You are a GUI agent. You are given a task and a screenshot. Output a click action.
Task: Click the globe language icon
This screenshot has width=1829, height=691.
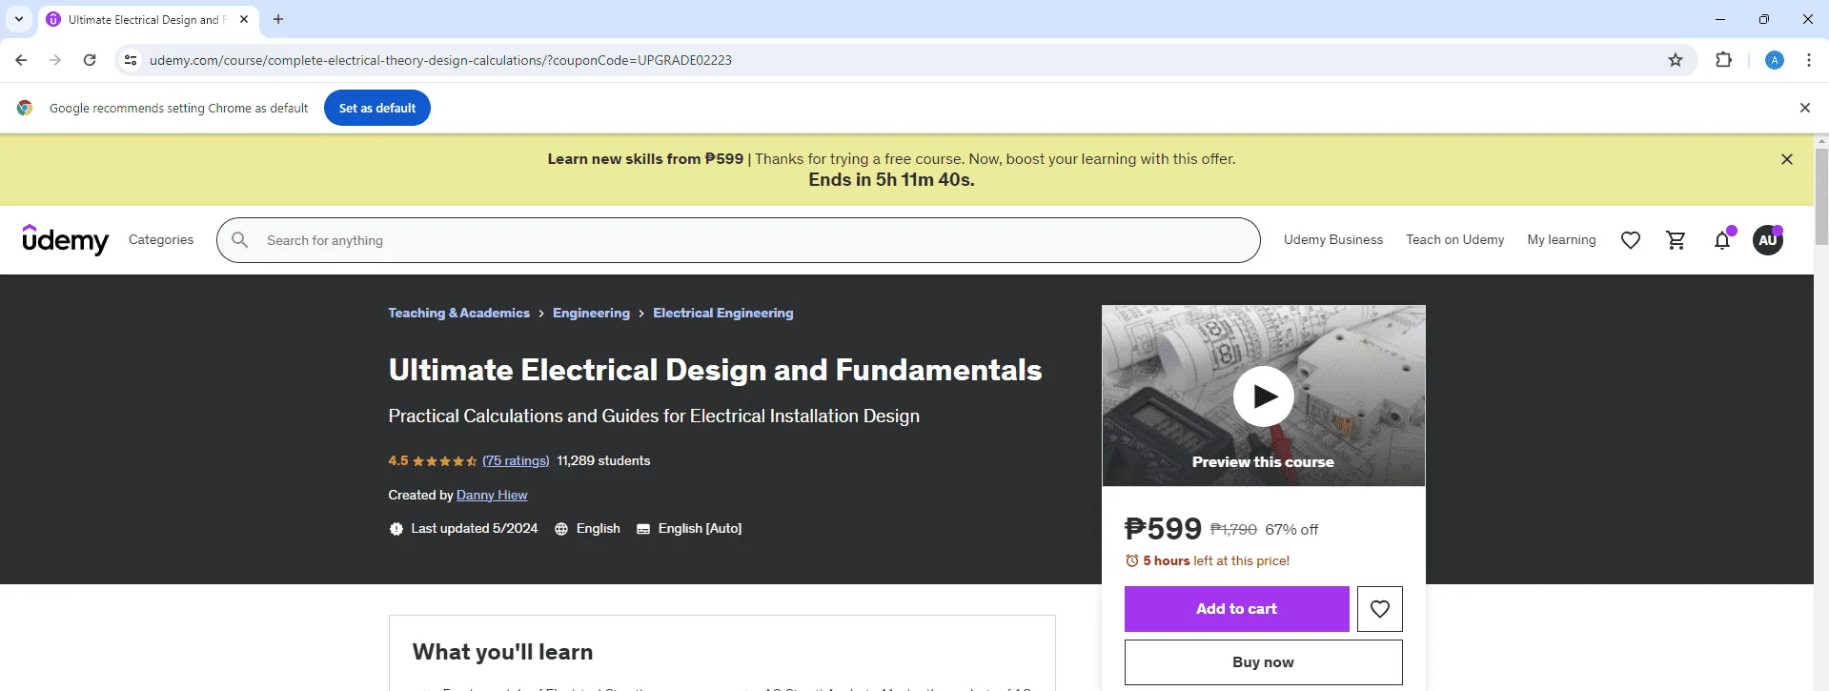[561, 529]
